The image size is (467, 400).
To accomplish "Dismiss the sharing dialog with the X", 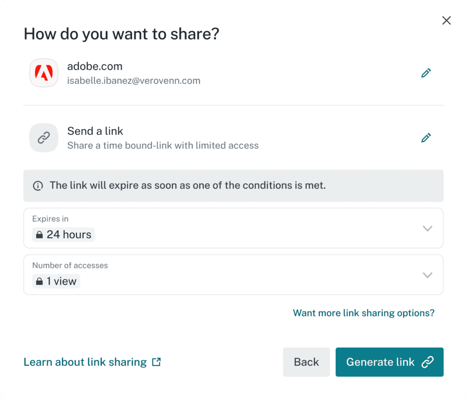I will 446,20.
